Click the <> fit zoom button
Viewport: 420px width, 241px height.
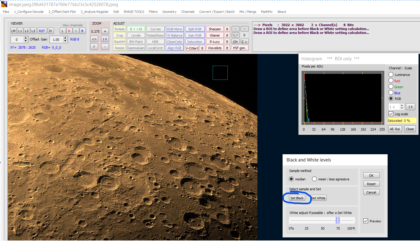click(94, 39)
